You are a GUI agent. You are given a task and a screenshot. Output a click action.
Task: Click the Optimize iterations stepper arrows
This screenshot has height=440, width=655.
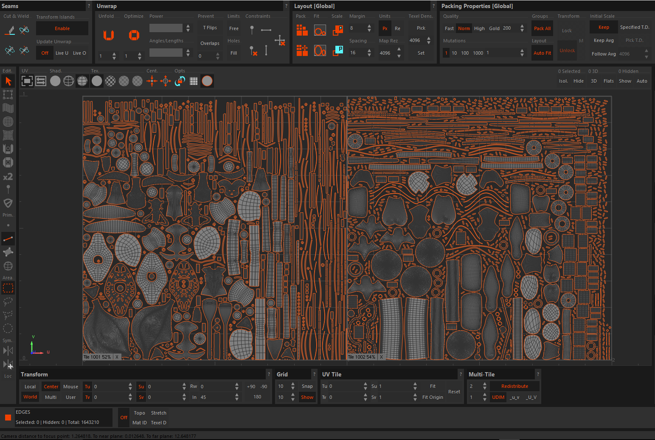coord(139,56)
